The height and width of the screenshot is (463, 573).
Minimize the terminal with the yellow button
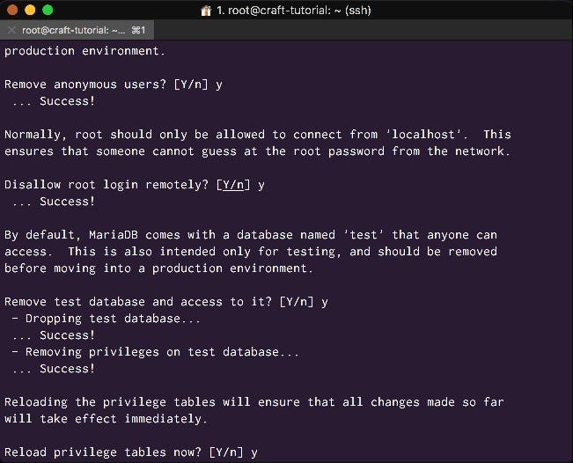pos(30,10)
